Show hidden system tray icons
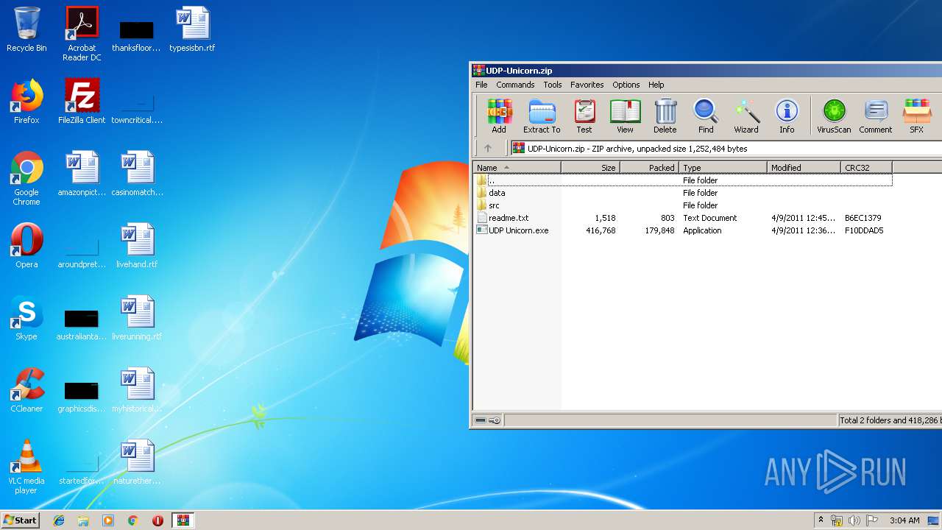 (x=821, y=520)
